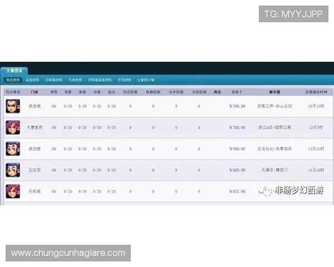Screen dimensions: 334x267
Task: Open the ¥780.00 price listing
Action: [237, 127]
